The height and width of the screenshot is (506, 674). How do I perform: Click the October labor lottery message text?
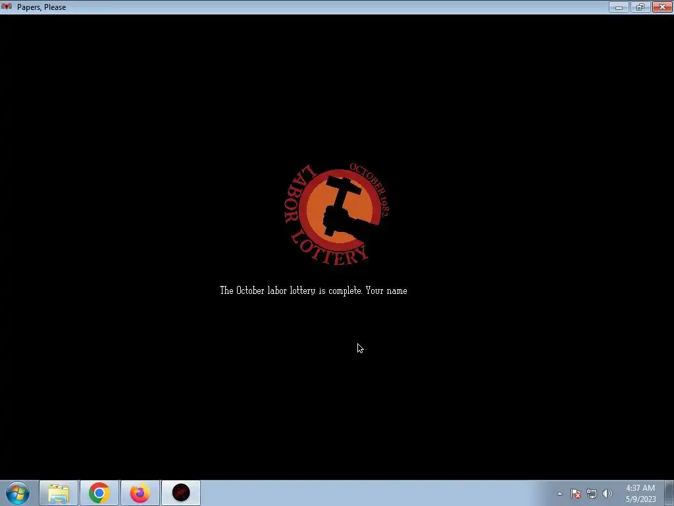313,291
